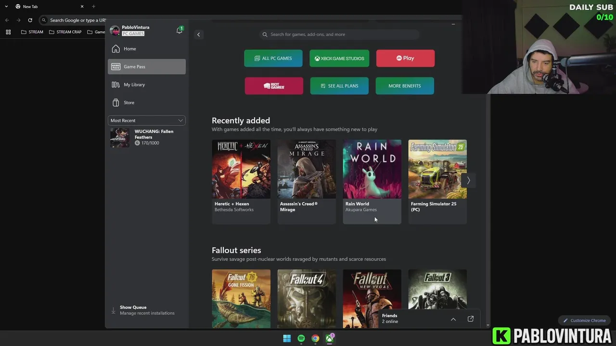Image resolution: width=616 pixels, height=346 pixels.
Task: Click the Show Queue download icon
Action: (114, 310)
